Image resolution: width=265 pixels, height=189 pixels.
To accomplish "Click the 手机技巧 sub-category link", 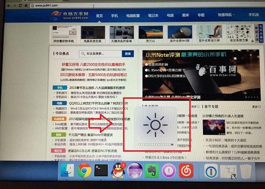I will (x=62, y=93).
